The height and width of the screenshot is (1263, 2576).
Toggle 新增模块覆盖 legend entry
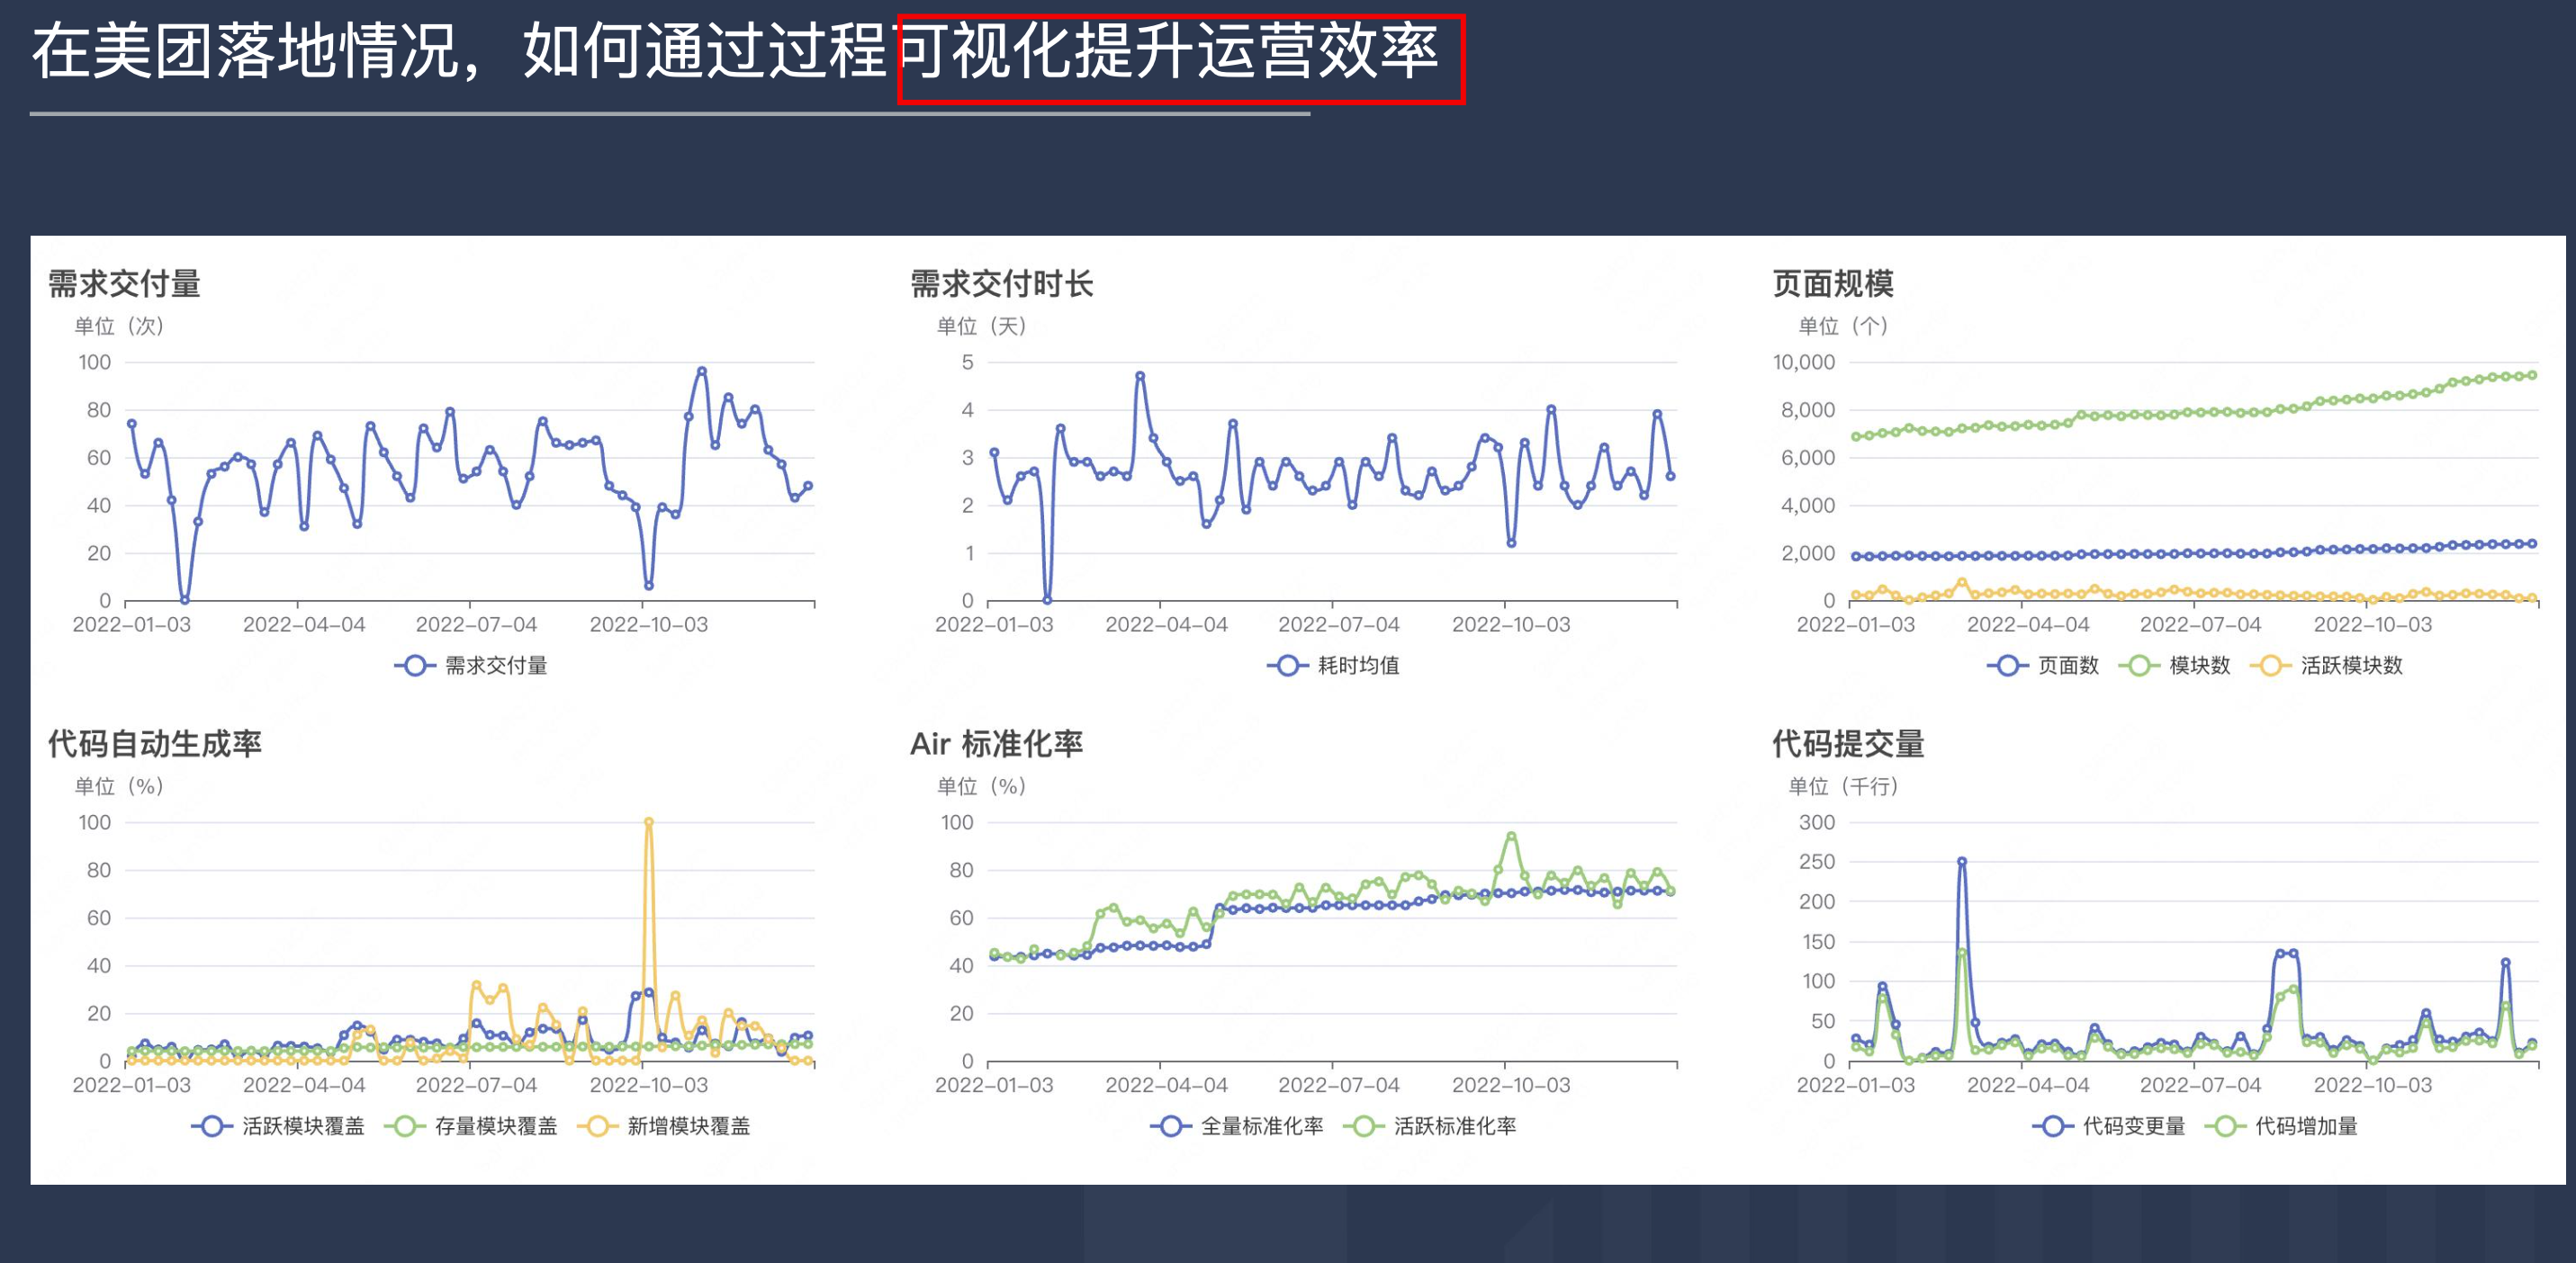click(664, 1126)
